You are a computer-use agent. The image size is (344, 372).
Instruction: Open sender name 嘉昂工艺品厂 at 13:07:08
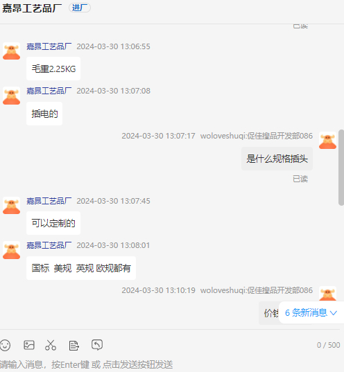coord(49,91)
